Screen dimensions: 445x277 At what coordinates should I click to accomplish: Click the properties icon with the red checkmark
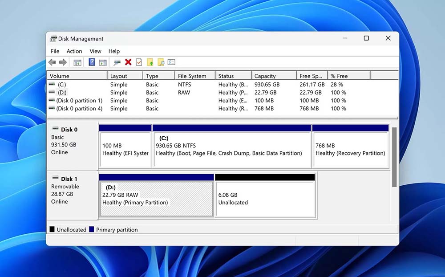tap(139, 62)
